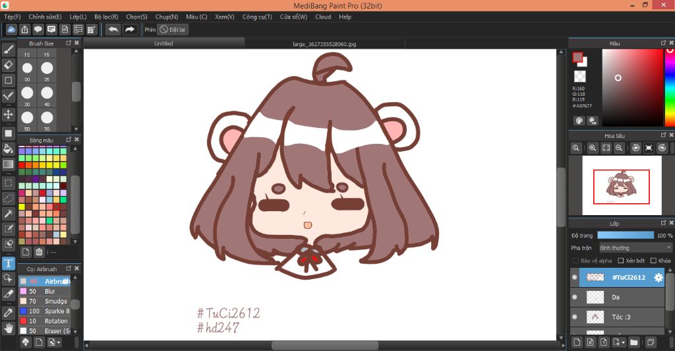Select the Gradient tool
This screenshot has height=351, width=675.
pos(8,164)
